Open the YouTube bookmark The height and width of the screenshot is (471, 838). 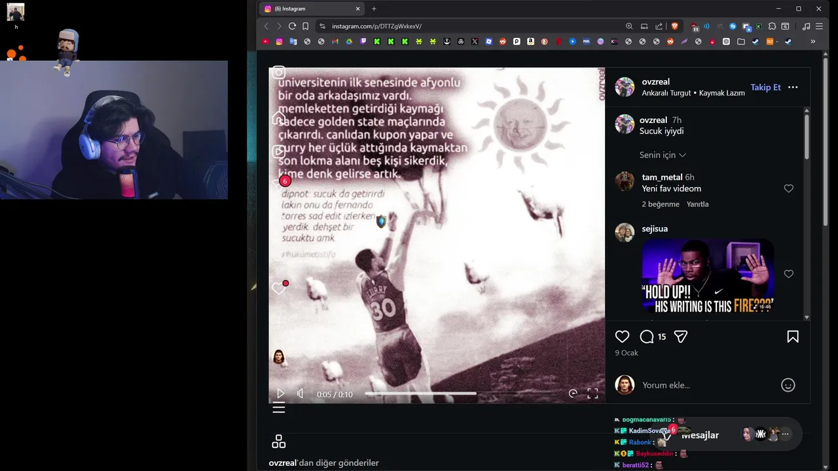coord(265,41)
